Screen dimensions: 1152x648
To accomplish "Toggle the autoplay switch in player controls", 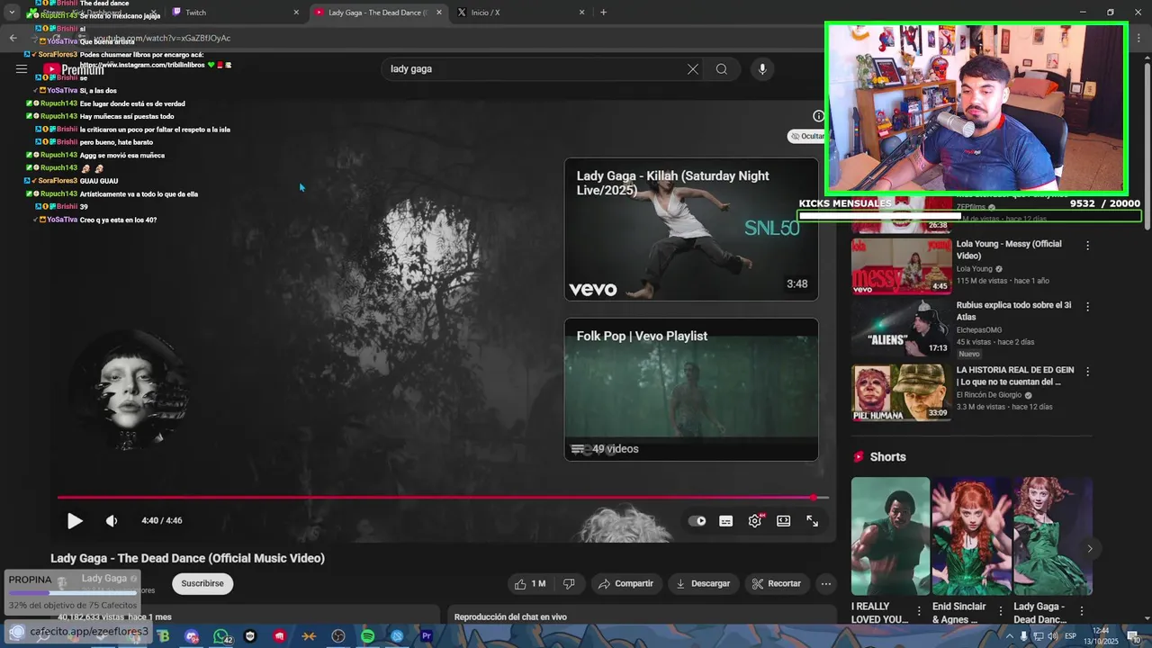I will 697,520.
